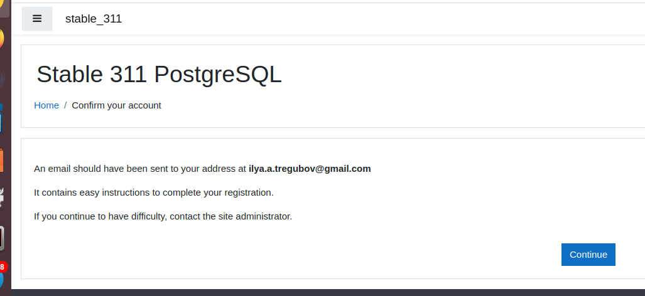Open the dark circular dock icon
Screen dimensions: 645x296
point(2,78)
